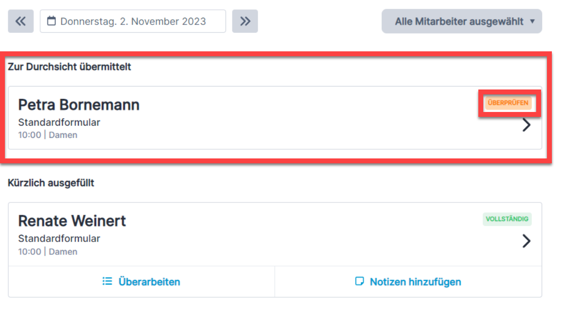Open Petra Bornemann form via chevron arrow
The height and width of the screenshot is (311, 570).
coord(526,125)
